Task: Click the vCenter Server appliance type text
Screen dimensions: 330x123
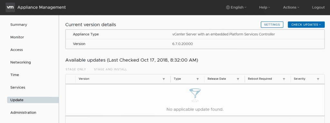Action: pos(224,34)
